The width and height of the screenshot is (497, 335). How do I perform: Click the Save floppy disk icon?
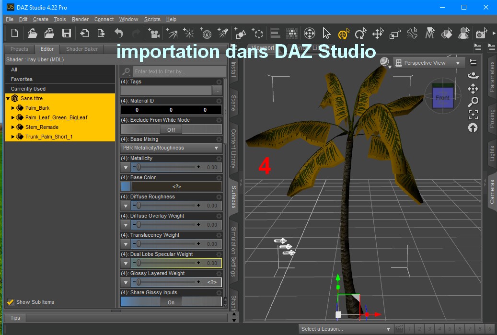tap(66, 33)
